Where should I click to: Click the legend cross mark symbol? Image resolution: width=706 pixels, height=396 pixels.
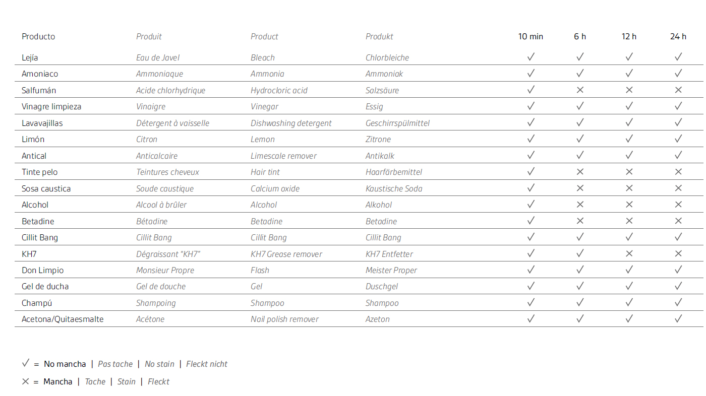(26, 381)
